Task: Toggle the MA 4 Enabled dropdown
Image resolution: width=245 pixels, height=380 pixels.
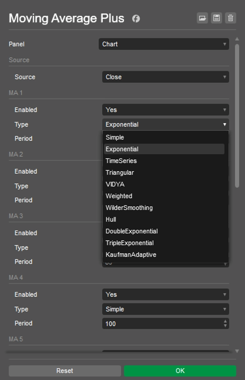Action: 165,294
